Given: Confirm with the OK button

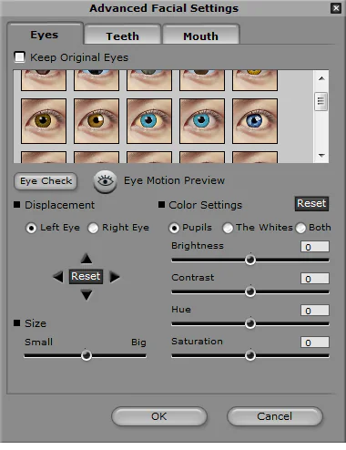Looking at the screenshot, I should pyautogui.click(x=159, y=416).
